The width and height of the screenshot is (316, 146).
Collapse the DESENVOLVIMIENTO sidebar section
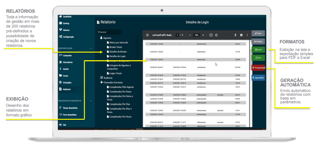[91, 101]
